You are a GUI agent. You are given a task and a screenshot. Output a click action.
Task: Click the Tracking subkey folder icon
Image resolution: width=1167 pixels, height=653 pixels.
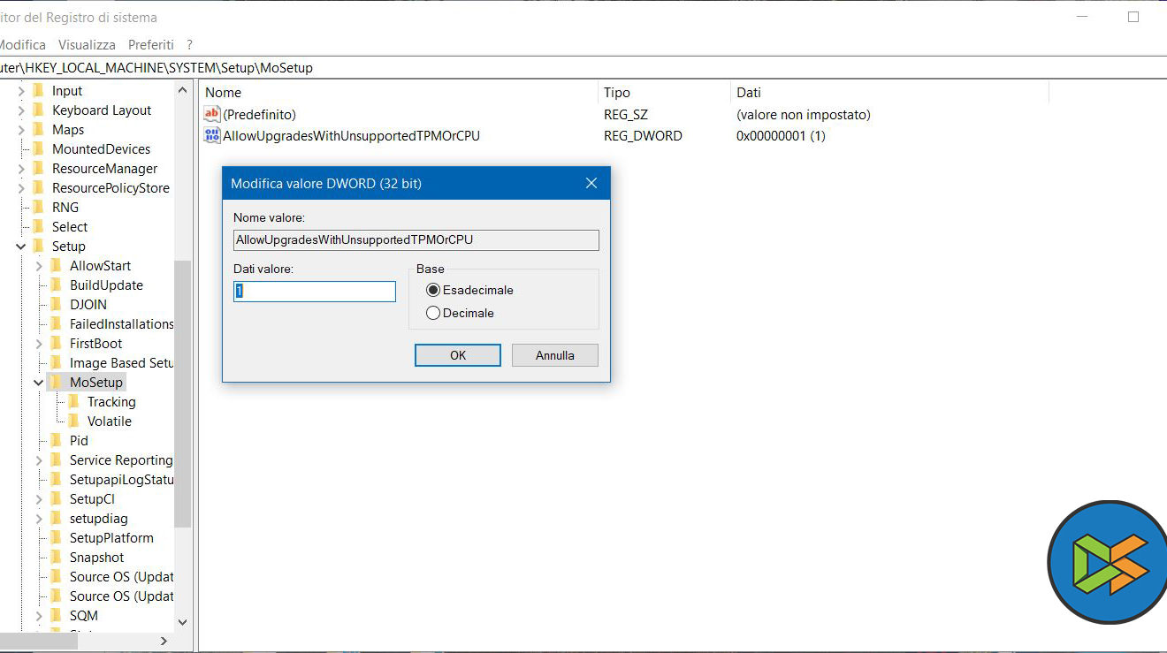[73, 401]
